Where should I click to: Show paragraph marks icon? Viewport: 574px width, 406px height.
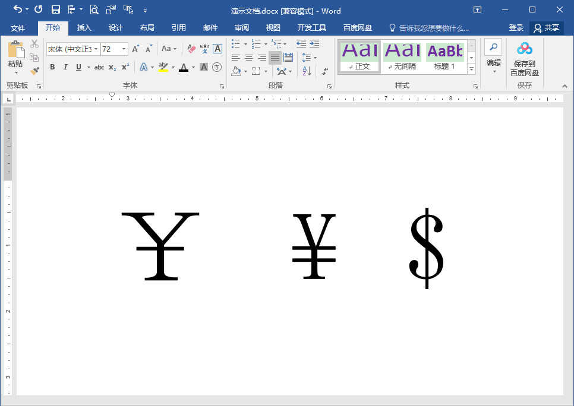click(325, 71)
